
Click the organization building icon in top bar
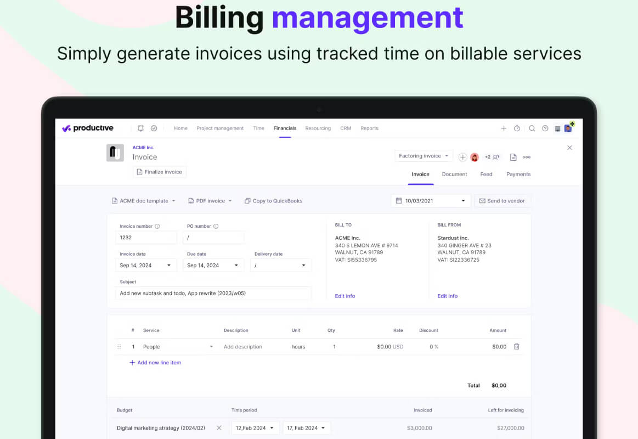[x=557, y=128]
